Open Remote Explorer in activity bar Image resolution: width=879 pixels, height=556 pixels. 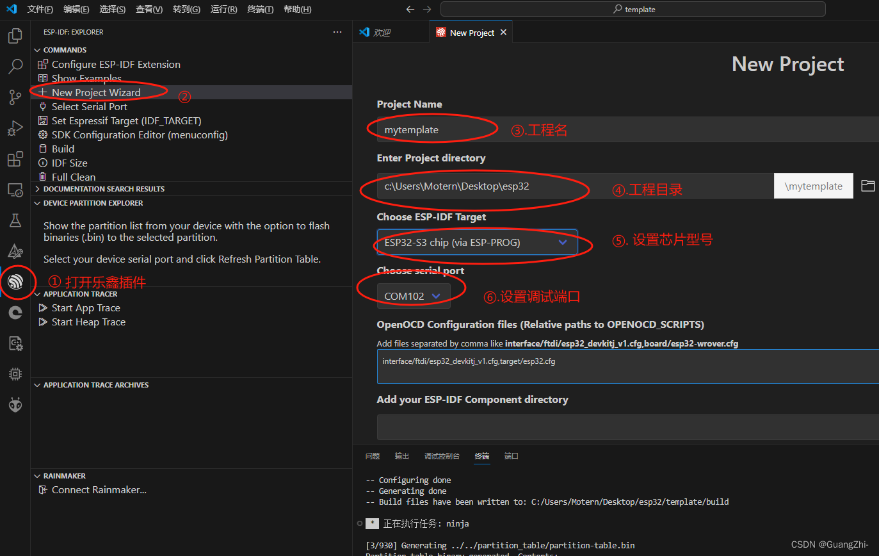click(15, 190)
